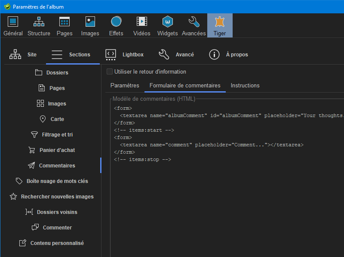Select Panier d'achat in the sidebar
Screen dimensions: 344x257
tap(52, 150)
